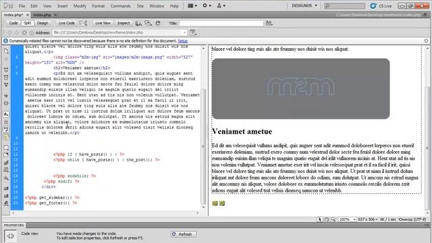Screen dimensions: 432x243
Task: Click the PROPERTIES panel title
Action: coord(14,225)
